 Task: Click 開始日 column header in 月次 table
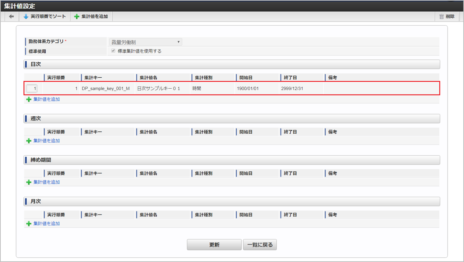pyautogui.click(x=246, y=215)
